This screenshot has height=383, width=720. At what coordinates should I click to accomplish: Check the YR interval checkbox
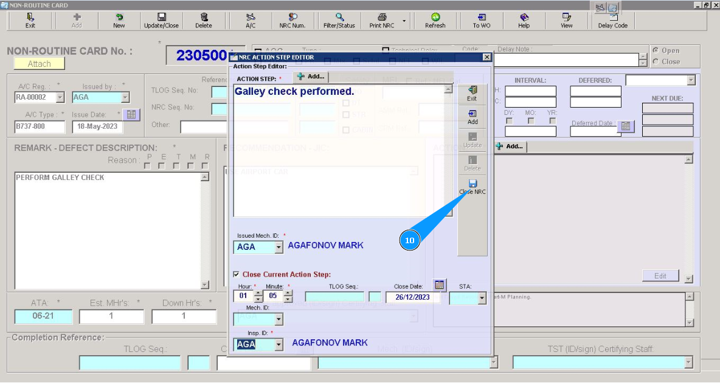(553, 121)
